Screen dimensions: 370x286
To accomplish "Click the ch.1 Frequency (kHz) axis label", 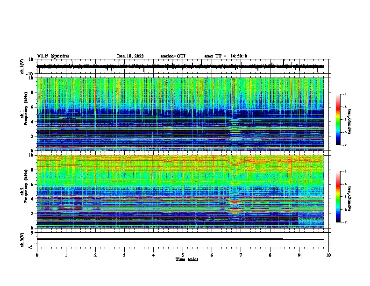I will pyautogui.click(x=24, y=109).
